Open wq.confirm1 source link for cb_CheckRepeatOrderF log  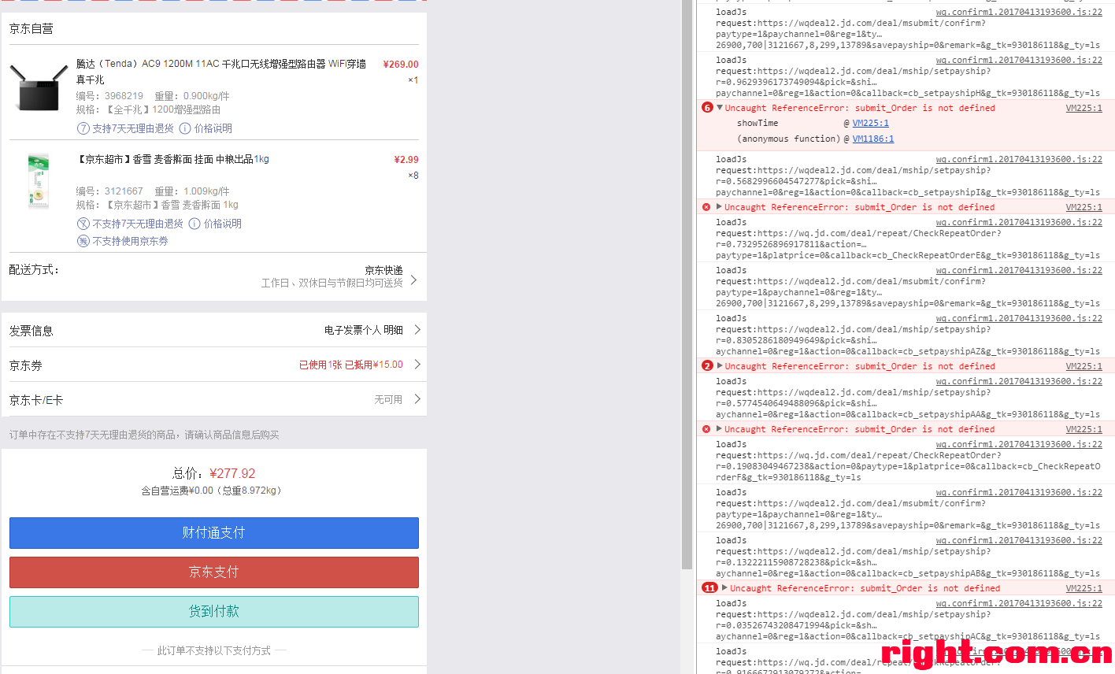tap(1019, 444)
